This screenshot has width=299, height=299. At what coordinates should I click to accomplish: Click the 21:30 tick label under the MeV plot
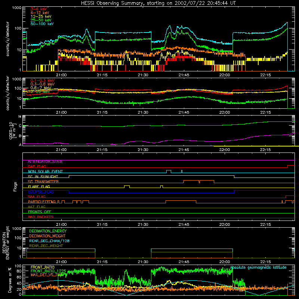pyautogui.click(x=143, y=112)
